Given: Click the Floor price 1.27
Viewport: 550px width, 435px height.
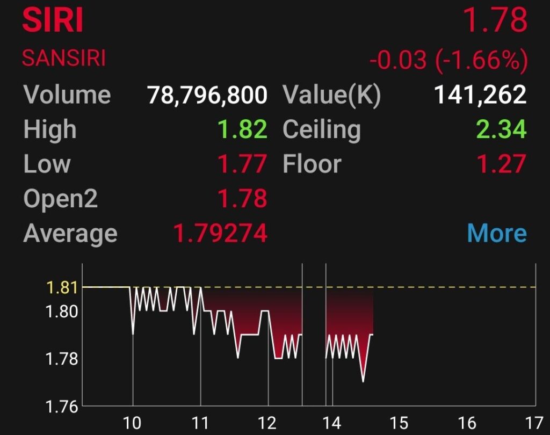Looking at the screenshot, I should point(502,164).
